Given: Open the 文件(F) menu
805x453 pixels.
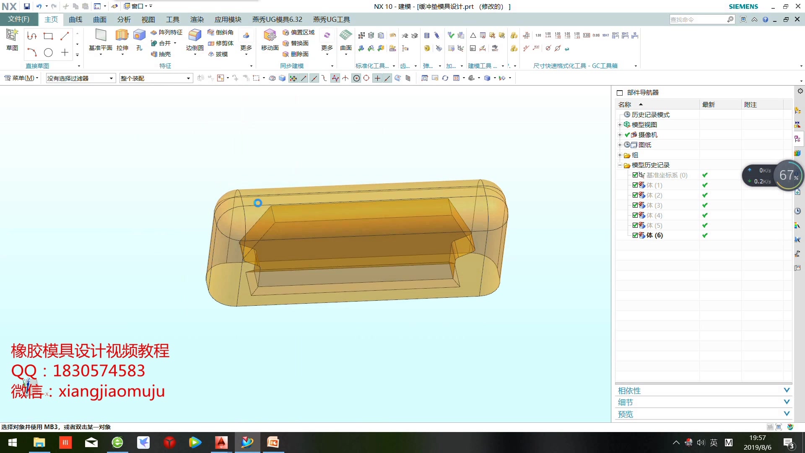Looking at the screenshot, I should click(x=19, y=19).
